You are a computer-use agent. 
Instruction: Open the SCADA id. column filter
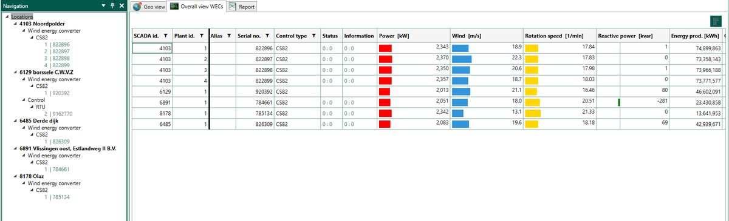166,36
